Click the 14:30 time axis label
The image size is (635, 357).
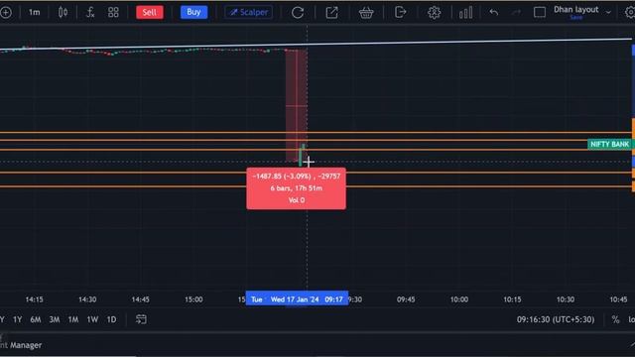(87, 299)
